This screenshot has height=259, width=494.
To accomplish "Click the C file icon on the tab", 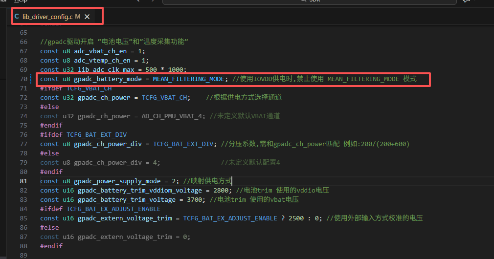I will (x=17, y=17).
